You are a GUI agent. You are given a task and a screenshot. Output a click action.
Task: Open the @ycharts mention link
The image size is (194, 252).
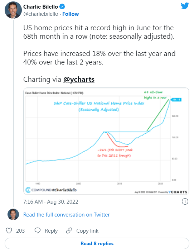click(x=79, y=79)
